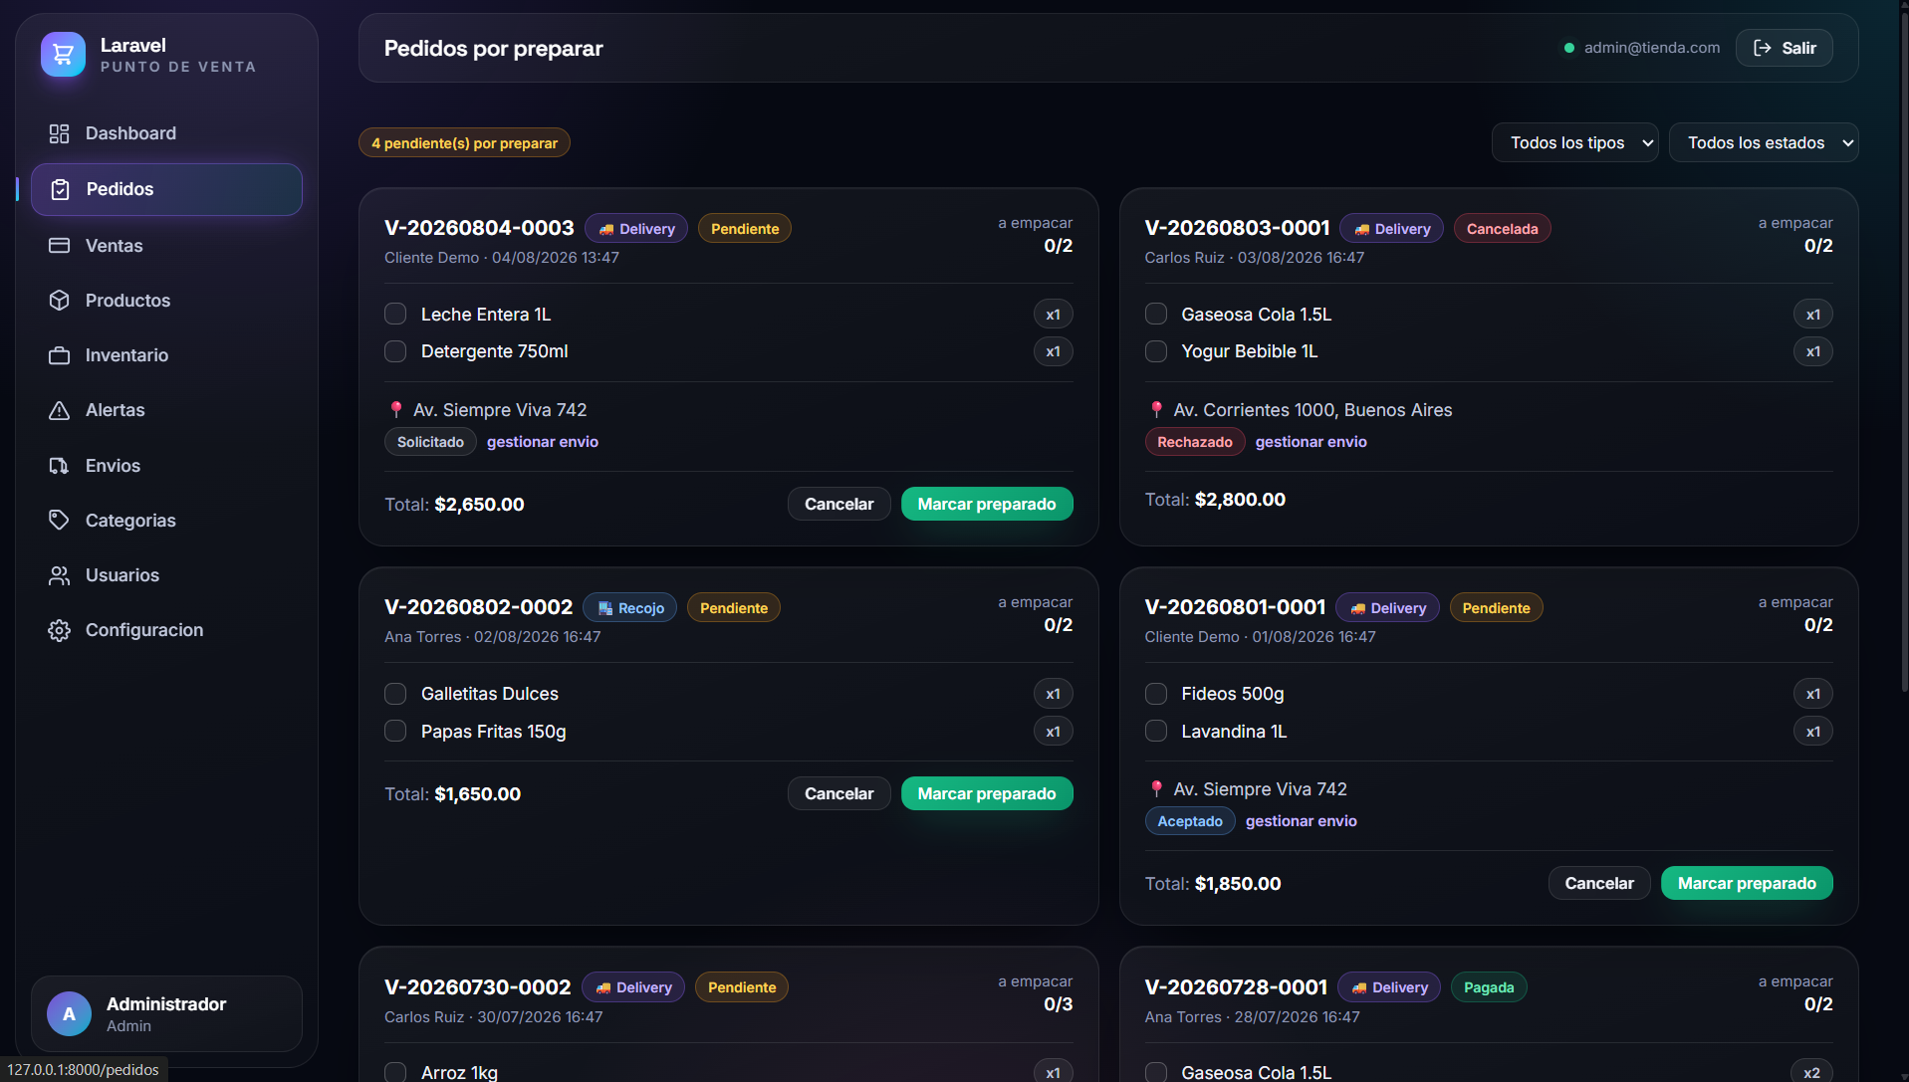
Task: Click the Productos box icon
Action: tap(60, 300)
